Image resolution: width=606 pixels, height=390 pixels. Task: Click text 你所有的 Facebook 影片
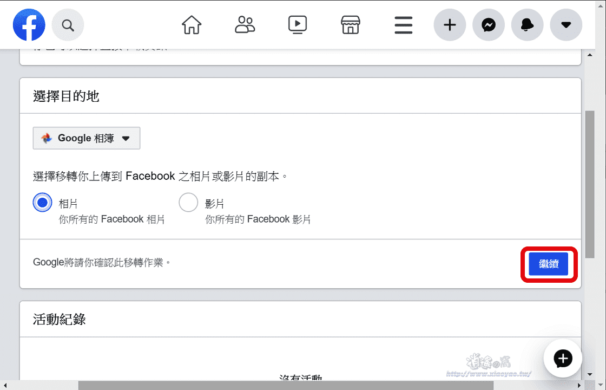258,219
